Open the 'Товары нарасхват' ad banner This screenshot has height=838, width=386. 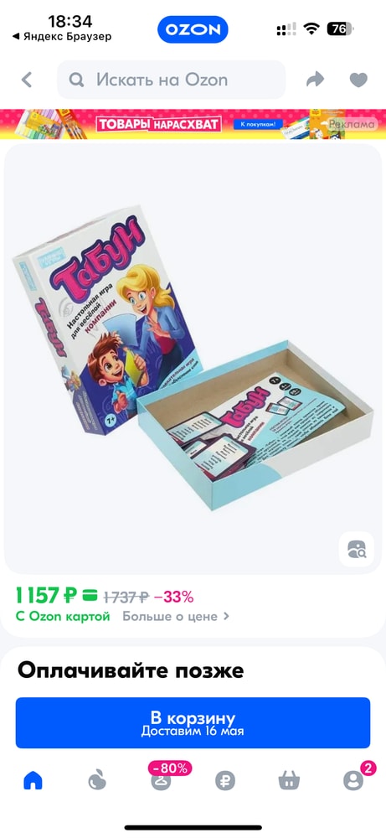click(193, 124)
